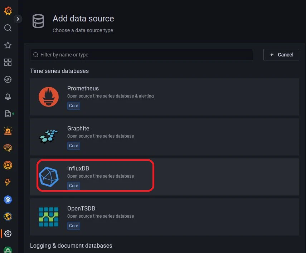The height and width of the screenshot is (253, 306).
Task: Expand the sidebar with the chevron arrow
Action: coord(18,19)
